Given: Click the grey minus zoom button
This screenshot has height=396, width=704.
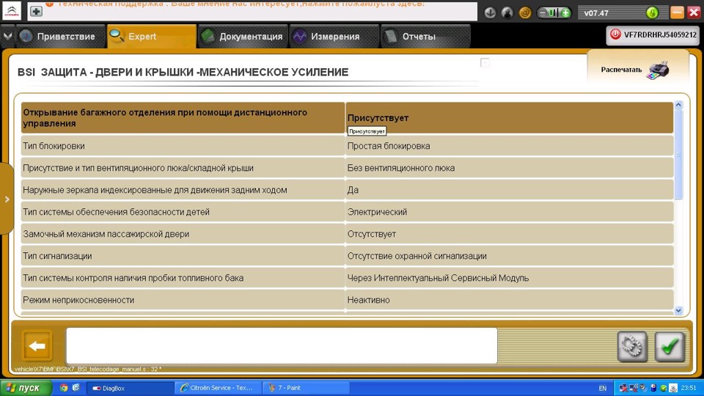Looking at the screenshot, I should point(543,12).
